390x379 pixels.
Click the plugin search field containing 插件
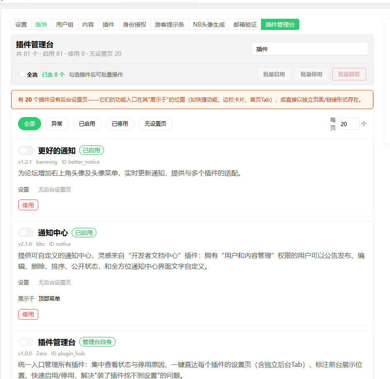310,49
